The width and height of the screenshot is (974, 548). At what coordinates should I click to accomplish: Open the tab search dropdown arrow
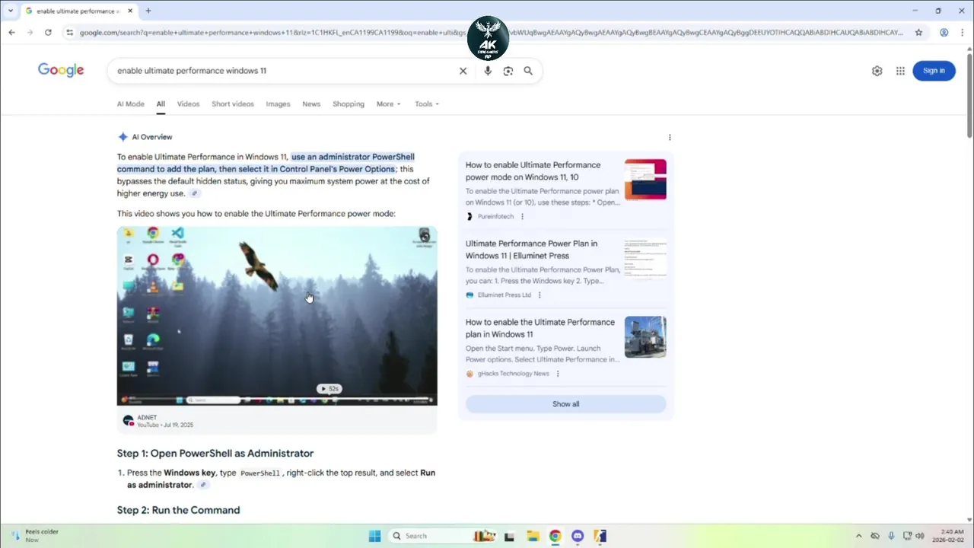pyautogui.click(x=11, y=11)
